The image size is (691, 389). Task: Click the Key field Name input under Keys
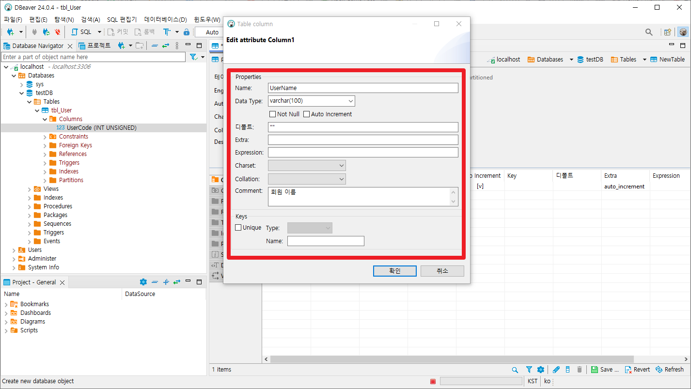coord(326,241)
